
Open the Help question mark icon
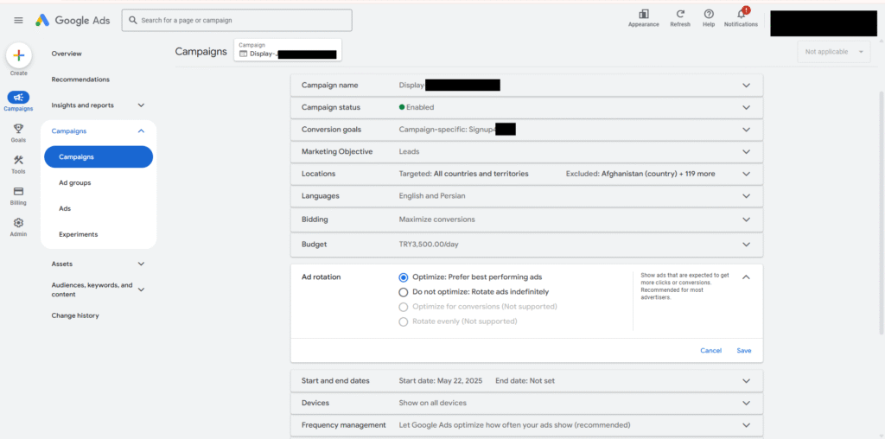point(709,14)
